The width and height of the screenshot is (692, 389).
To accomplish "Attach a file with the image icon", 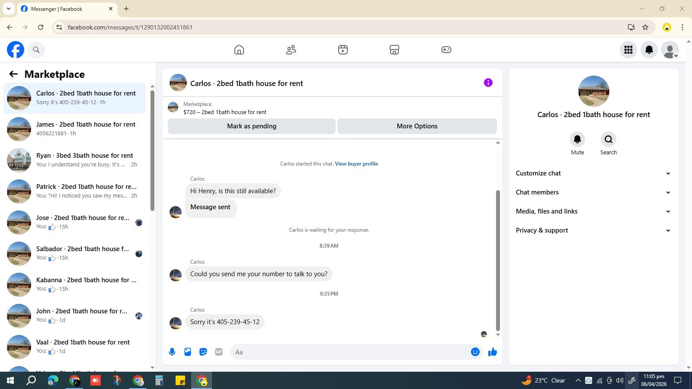I will coord(188,352).
